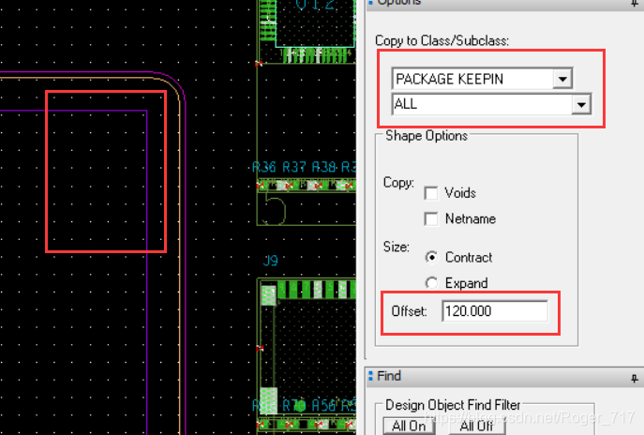
Task: Pin the Options panel
Action: (636, 4)
